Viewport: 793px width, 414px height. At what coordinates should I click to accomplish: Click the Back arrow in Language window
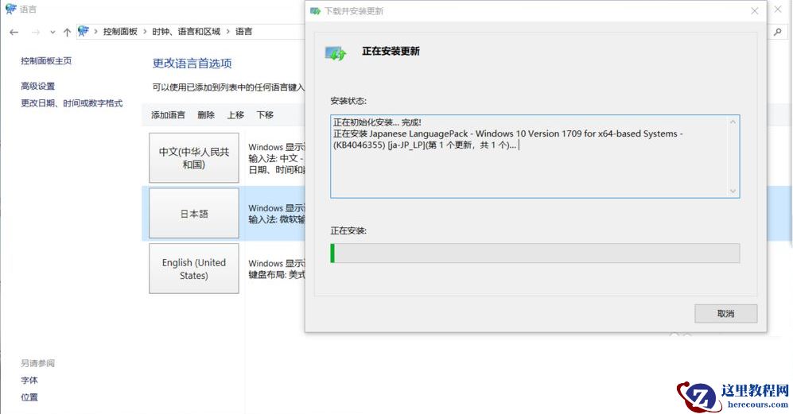[14, 32]
